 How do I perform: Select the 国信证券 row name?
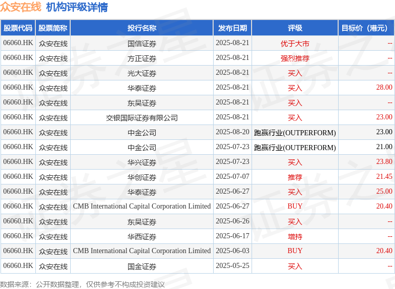point(142,44)
